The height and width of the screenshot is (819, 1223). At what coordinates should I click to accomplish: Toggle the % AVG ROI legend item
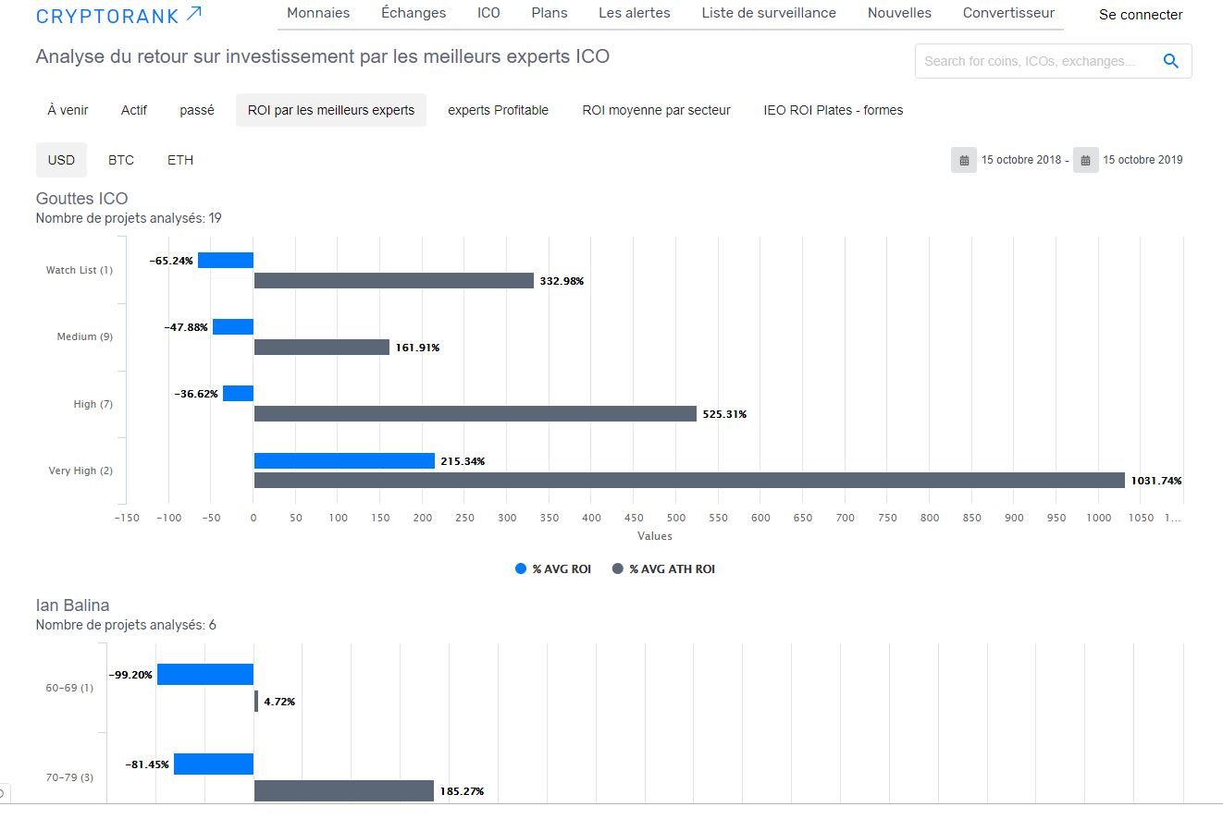[553, 569]
